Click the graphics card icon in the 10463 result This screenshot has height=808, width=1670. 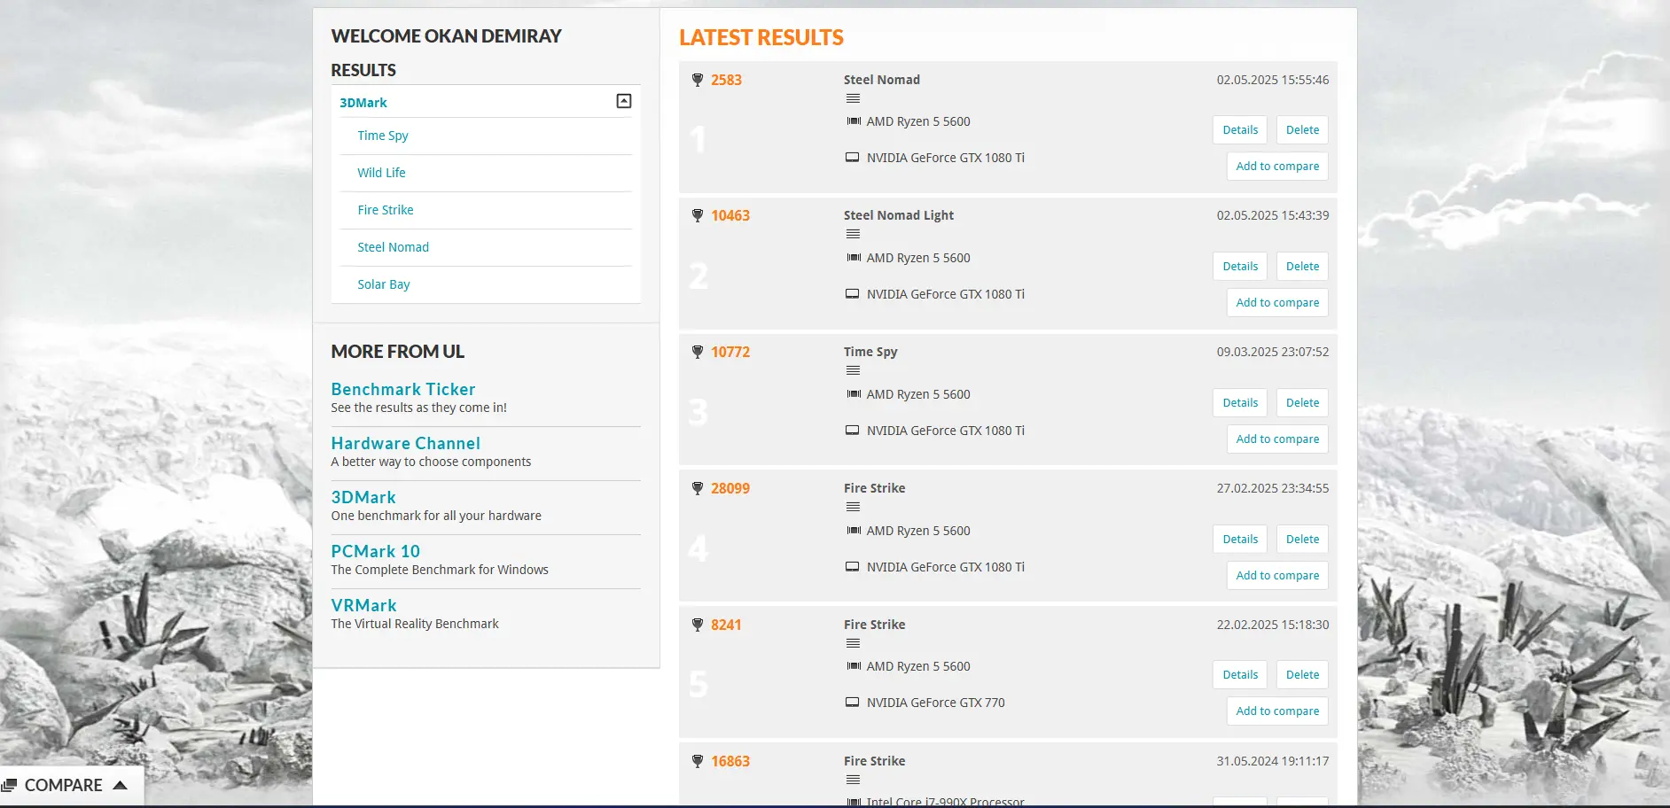tap(852, 294)
